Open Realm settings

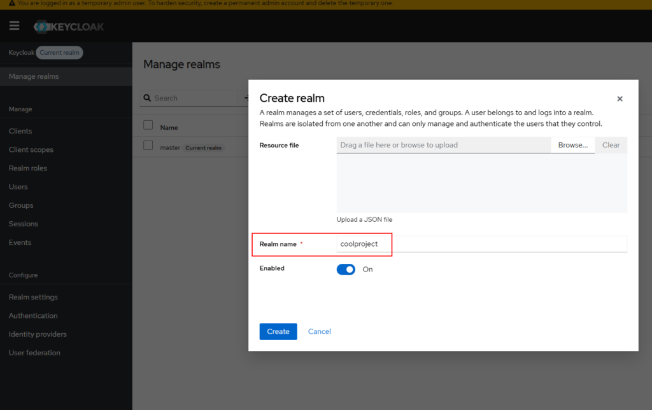pos(33,297)
